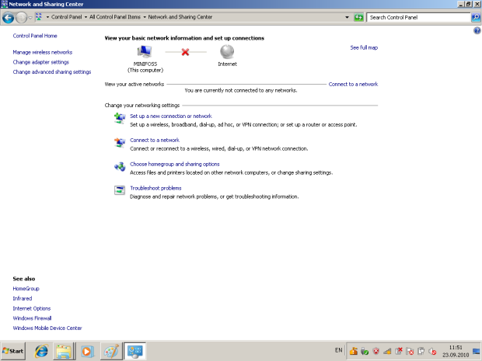This screenshot has width=482, height=361.
Task: Click the greyed-out Forward arrow button
Action: [21, 18]
